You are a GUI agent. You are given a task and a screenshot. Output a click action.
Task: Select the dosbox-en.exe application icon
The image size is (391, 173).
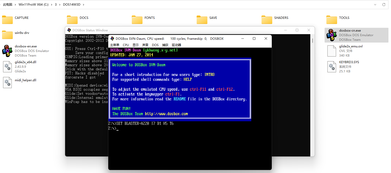click(x=7, y=51)
